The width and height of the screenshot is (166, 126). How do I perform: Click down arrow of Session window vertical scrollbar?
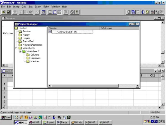pyautogui.click(x=163, y=62)
